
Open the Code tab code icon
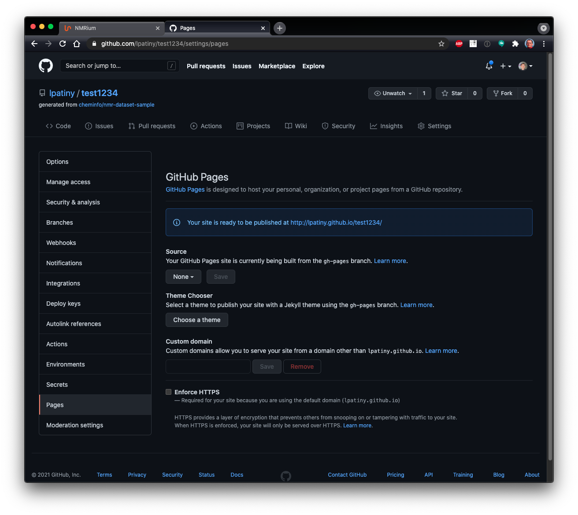[50, 126]
